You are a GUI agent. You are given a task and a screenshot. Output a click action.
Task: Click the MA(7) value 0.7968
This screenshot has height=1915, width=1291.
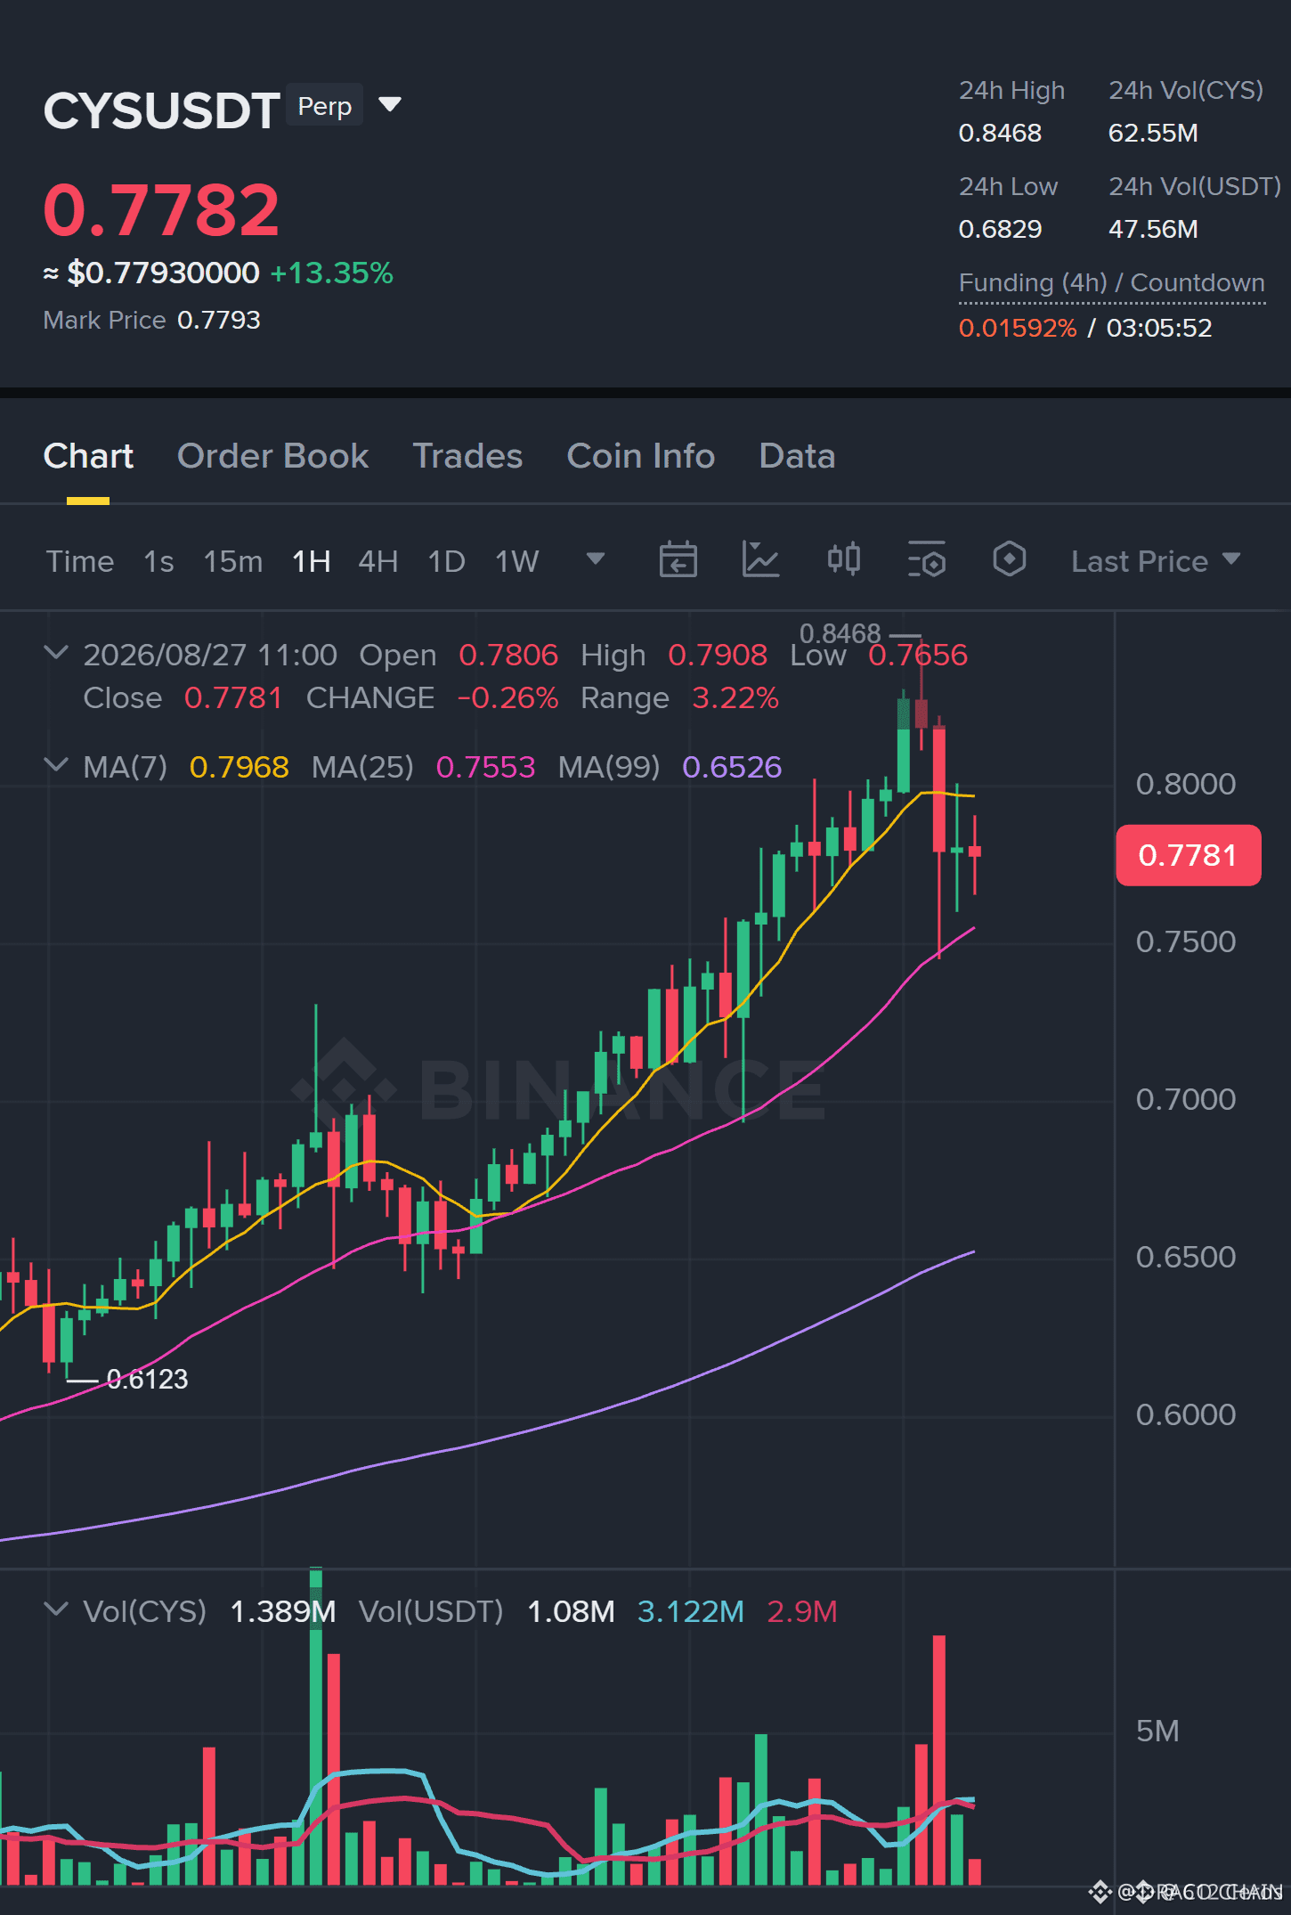pyautogui.click(x=239, y=767)
